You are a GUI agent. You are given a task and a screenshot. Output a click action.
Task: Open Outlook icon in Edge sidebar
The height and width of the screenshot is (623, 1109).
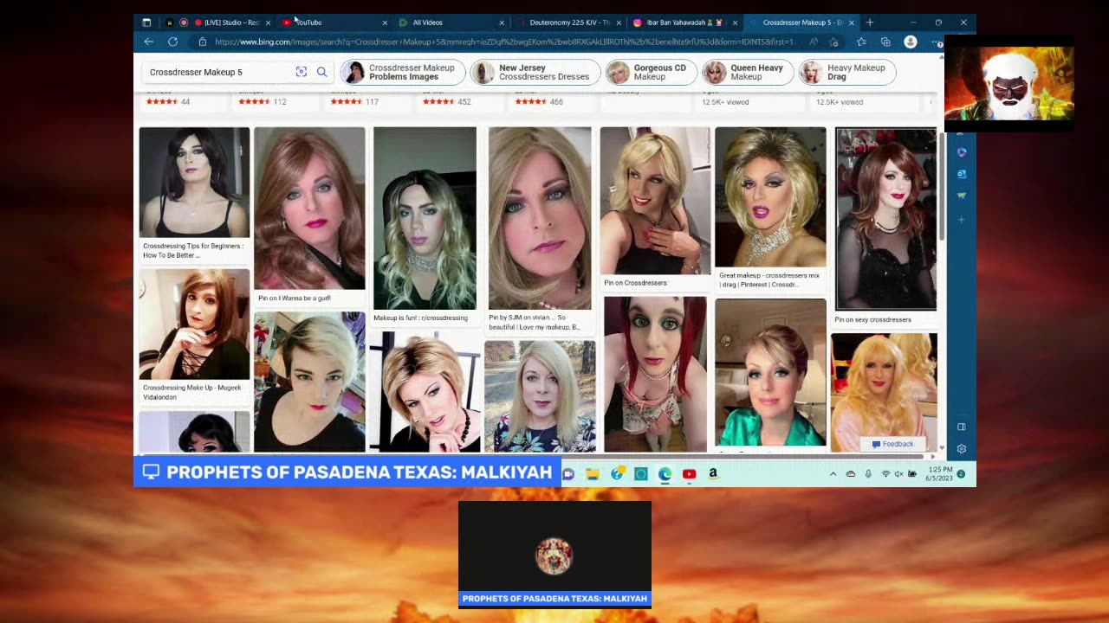[x=962, y=174]
